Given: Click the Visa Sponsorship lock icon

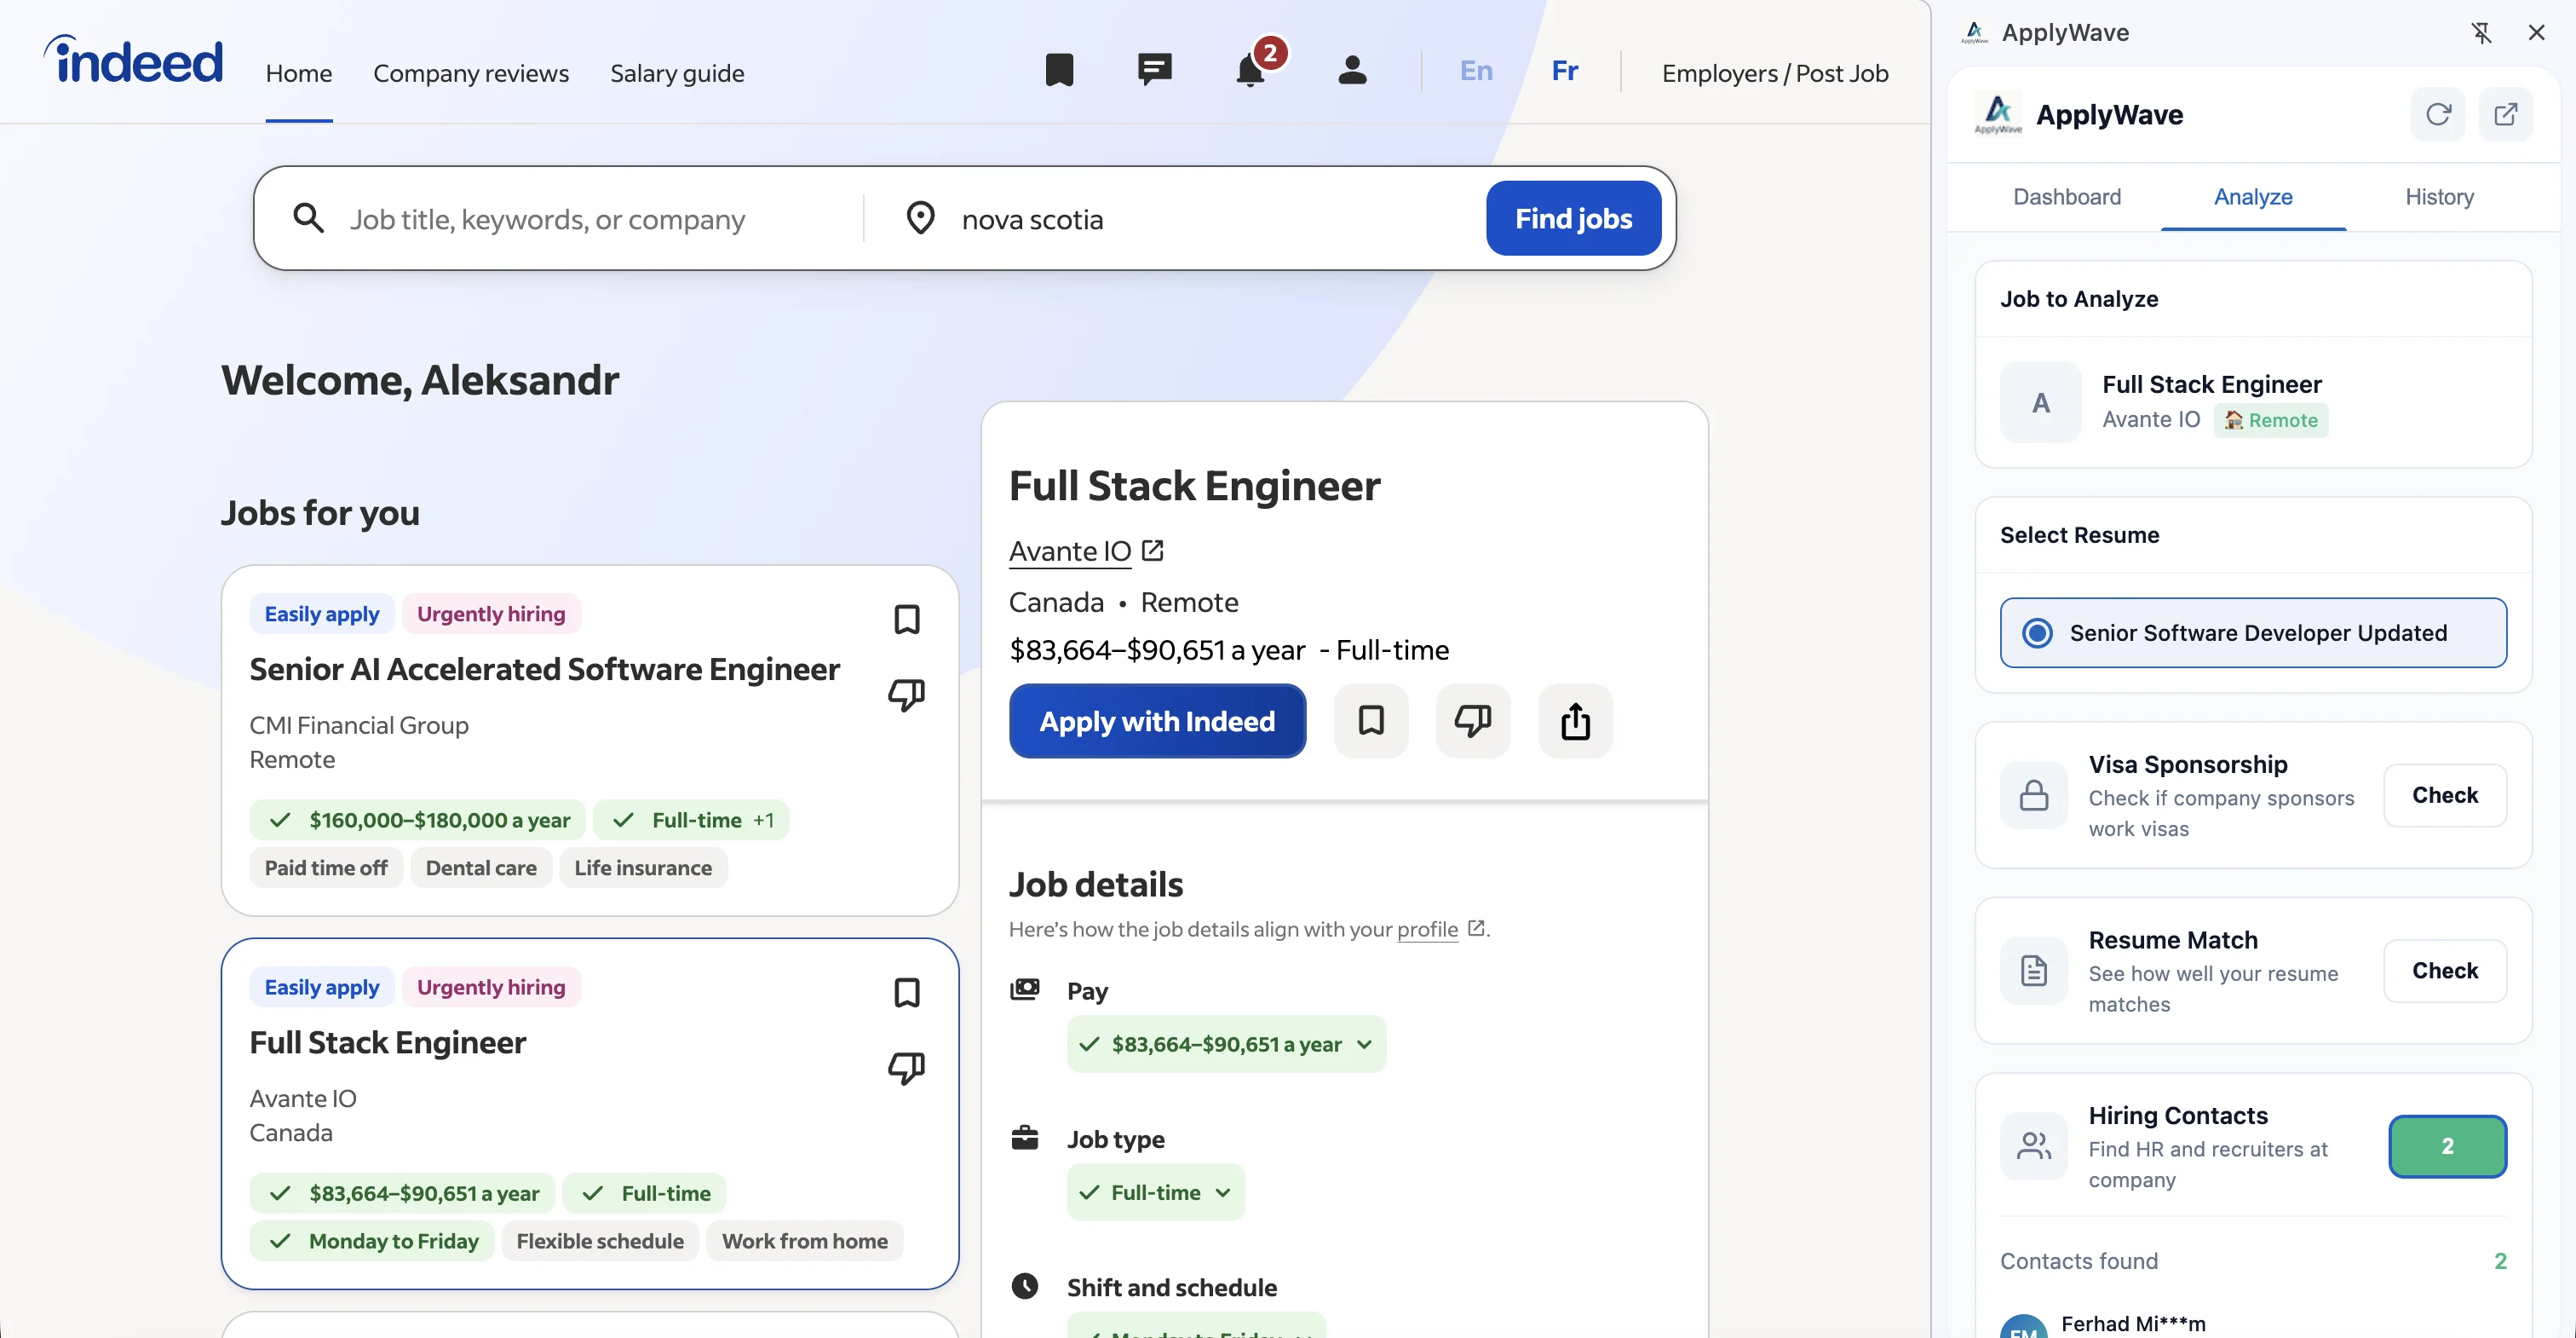Looking at the screenshot, I should coord(2034,796).
